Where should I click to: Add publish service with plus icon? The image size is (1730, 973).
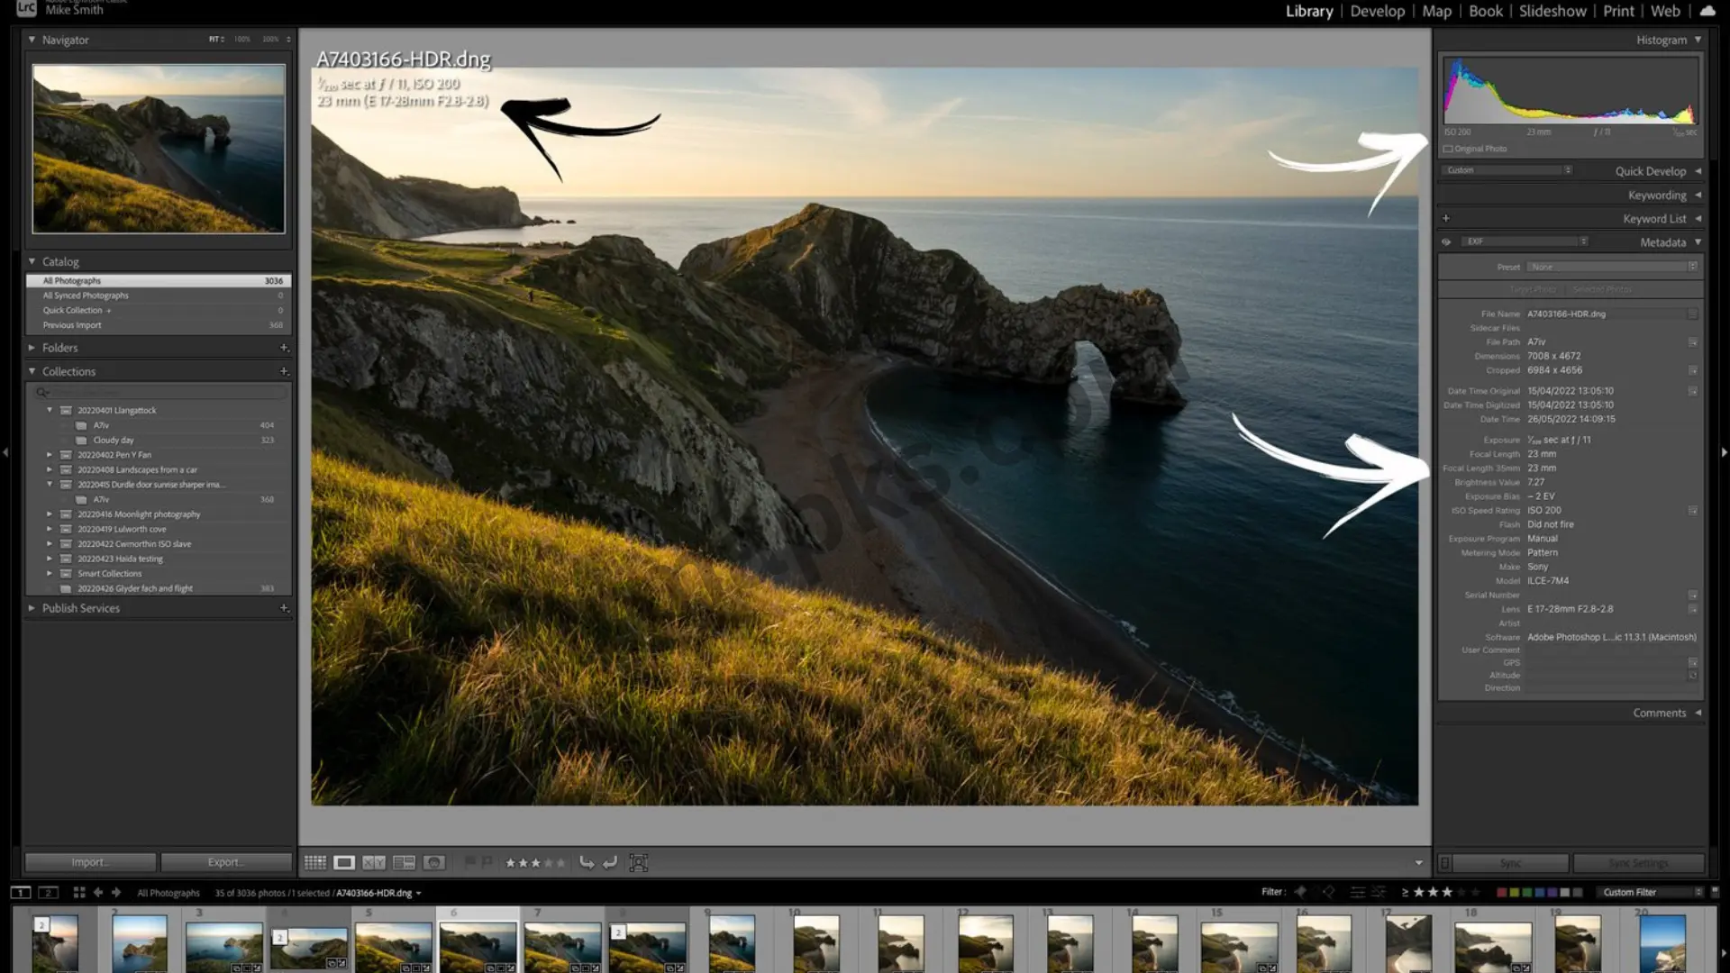pyautogui.click(x=284, y=608)
